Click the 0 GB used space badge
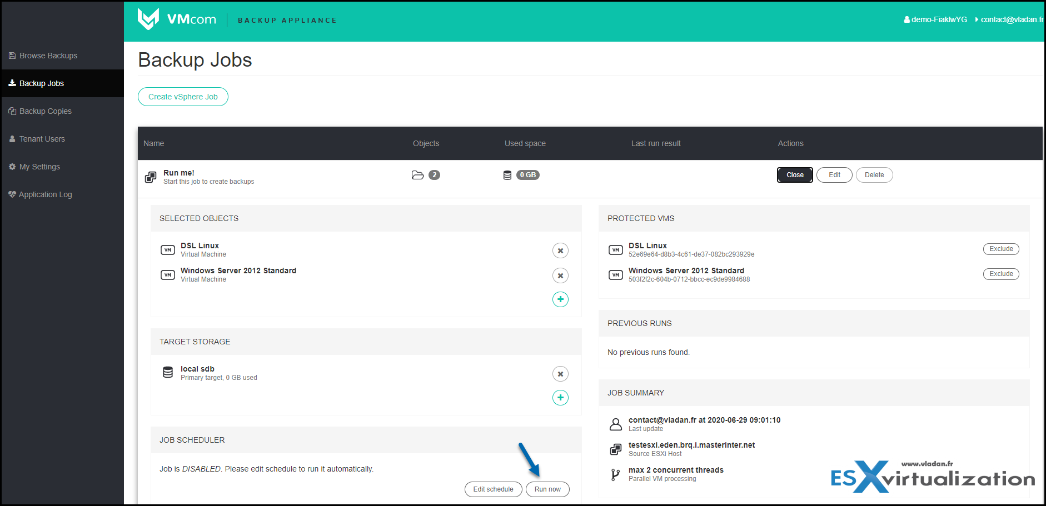 (527, 175)
